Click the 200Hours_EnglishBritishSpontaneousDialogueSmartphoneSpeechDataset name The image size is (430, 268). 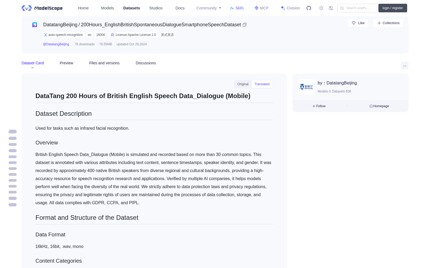pyautogui.click(x=161, y=25)
